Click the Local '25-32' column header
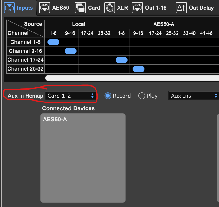219x207 pixels. (104, 33)
